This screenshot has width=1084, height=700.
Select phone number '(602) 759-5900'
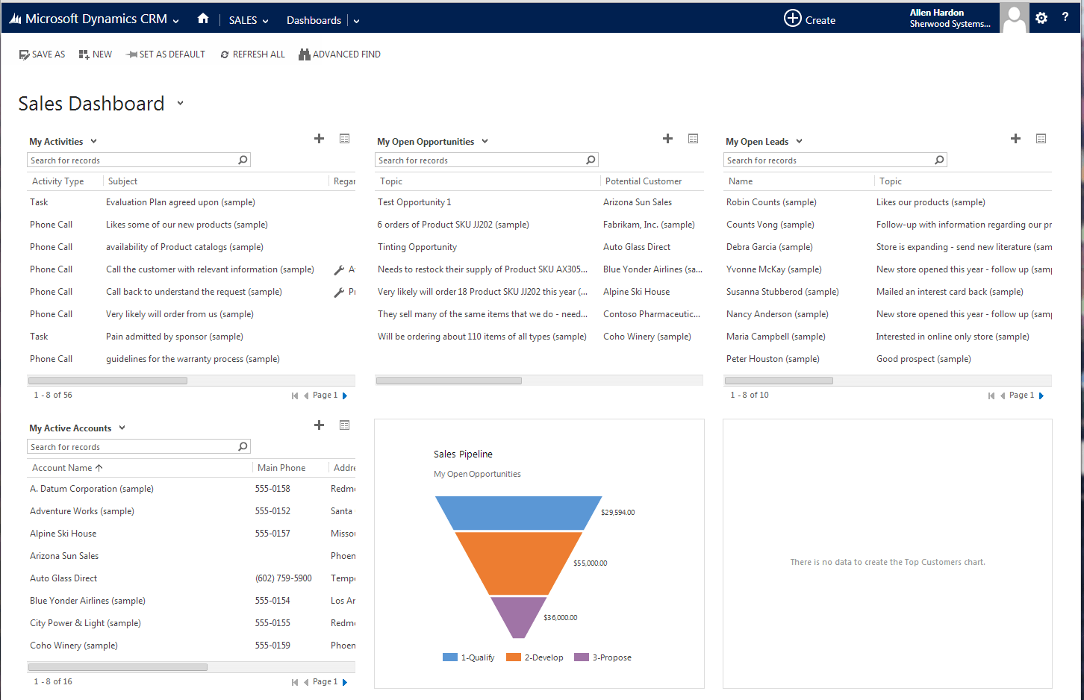pos(284,578)
